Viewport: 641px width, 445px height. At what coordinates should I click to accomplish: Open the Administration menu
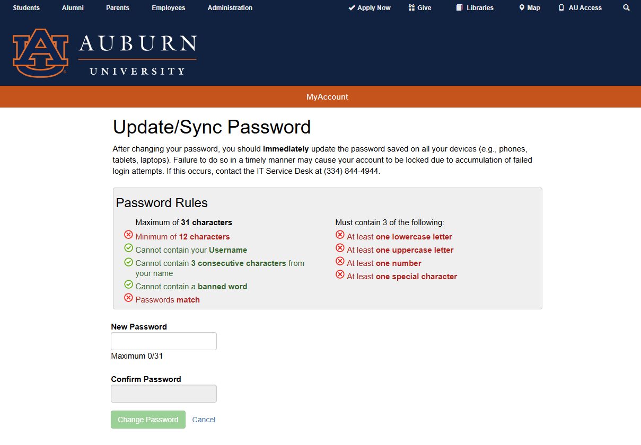230,7
